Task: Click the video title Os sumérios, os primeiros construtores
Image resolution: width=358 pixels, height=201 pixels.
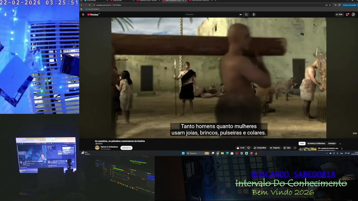Action: tap(120, 141)
